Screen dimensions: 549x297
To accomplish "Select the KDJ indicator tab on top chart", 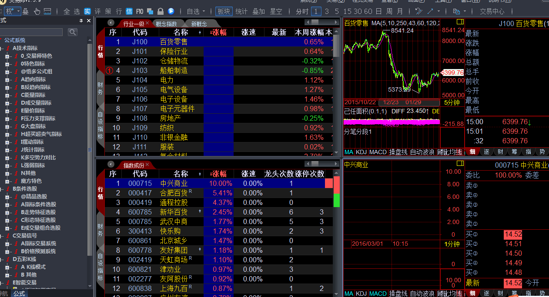I will click(361, 152).
